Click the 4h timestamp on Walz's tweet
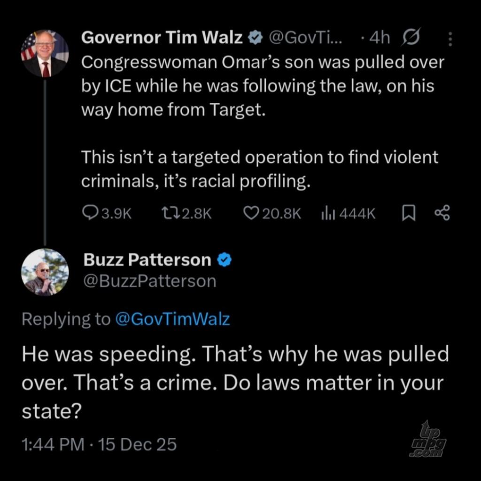The height and width of the screenshot is (481, 481). 379,38
